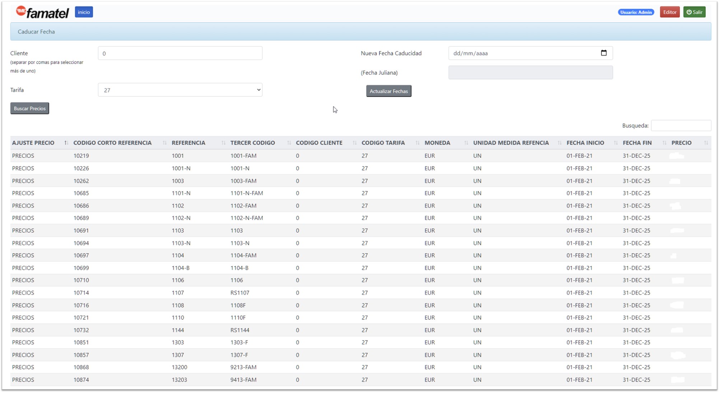
Task: Go to inicio page
Action: (x=84, y=12)
